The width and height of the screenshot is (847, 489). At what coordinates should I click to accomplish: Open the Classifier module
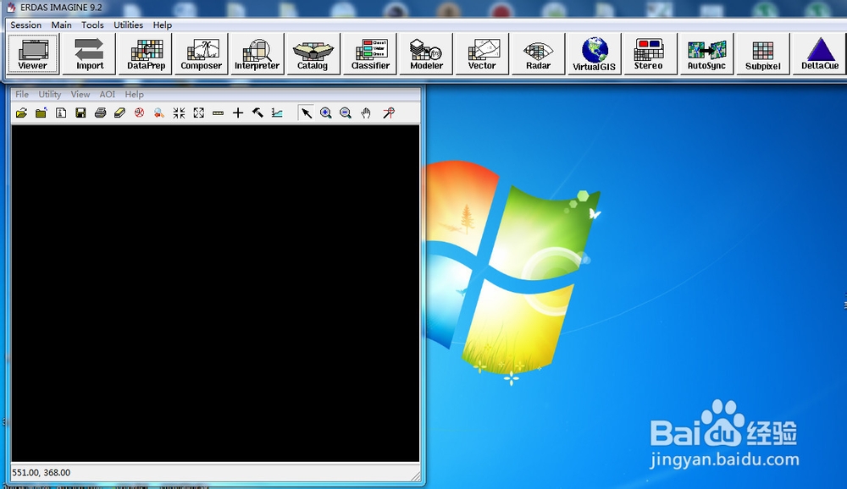click(x=370, y=54)
